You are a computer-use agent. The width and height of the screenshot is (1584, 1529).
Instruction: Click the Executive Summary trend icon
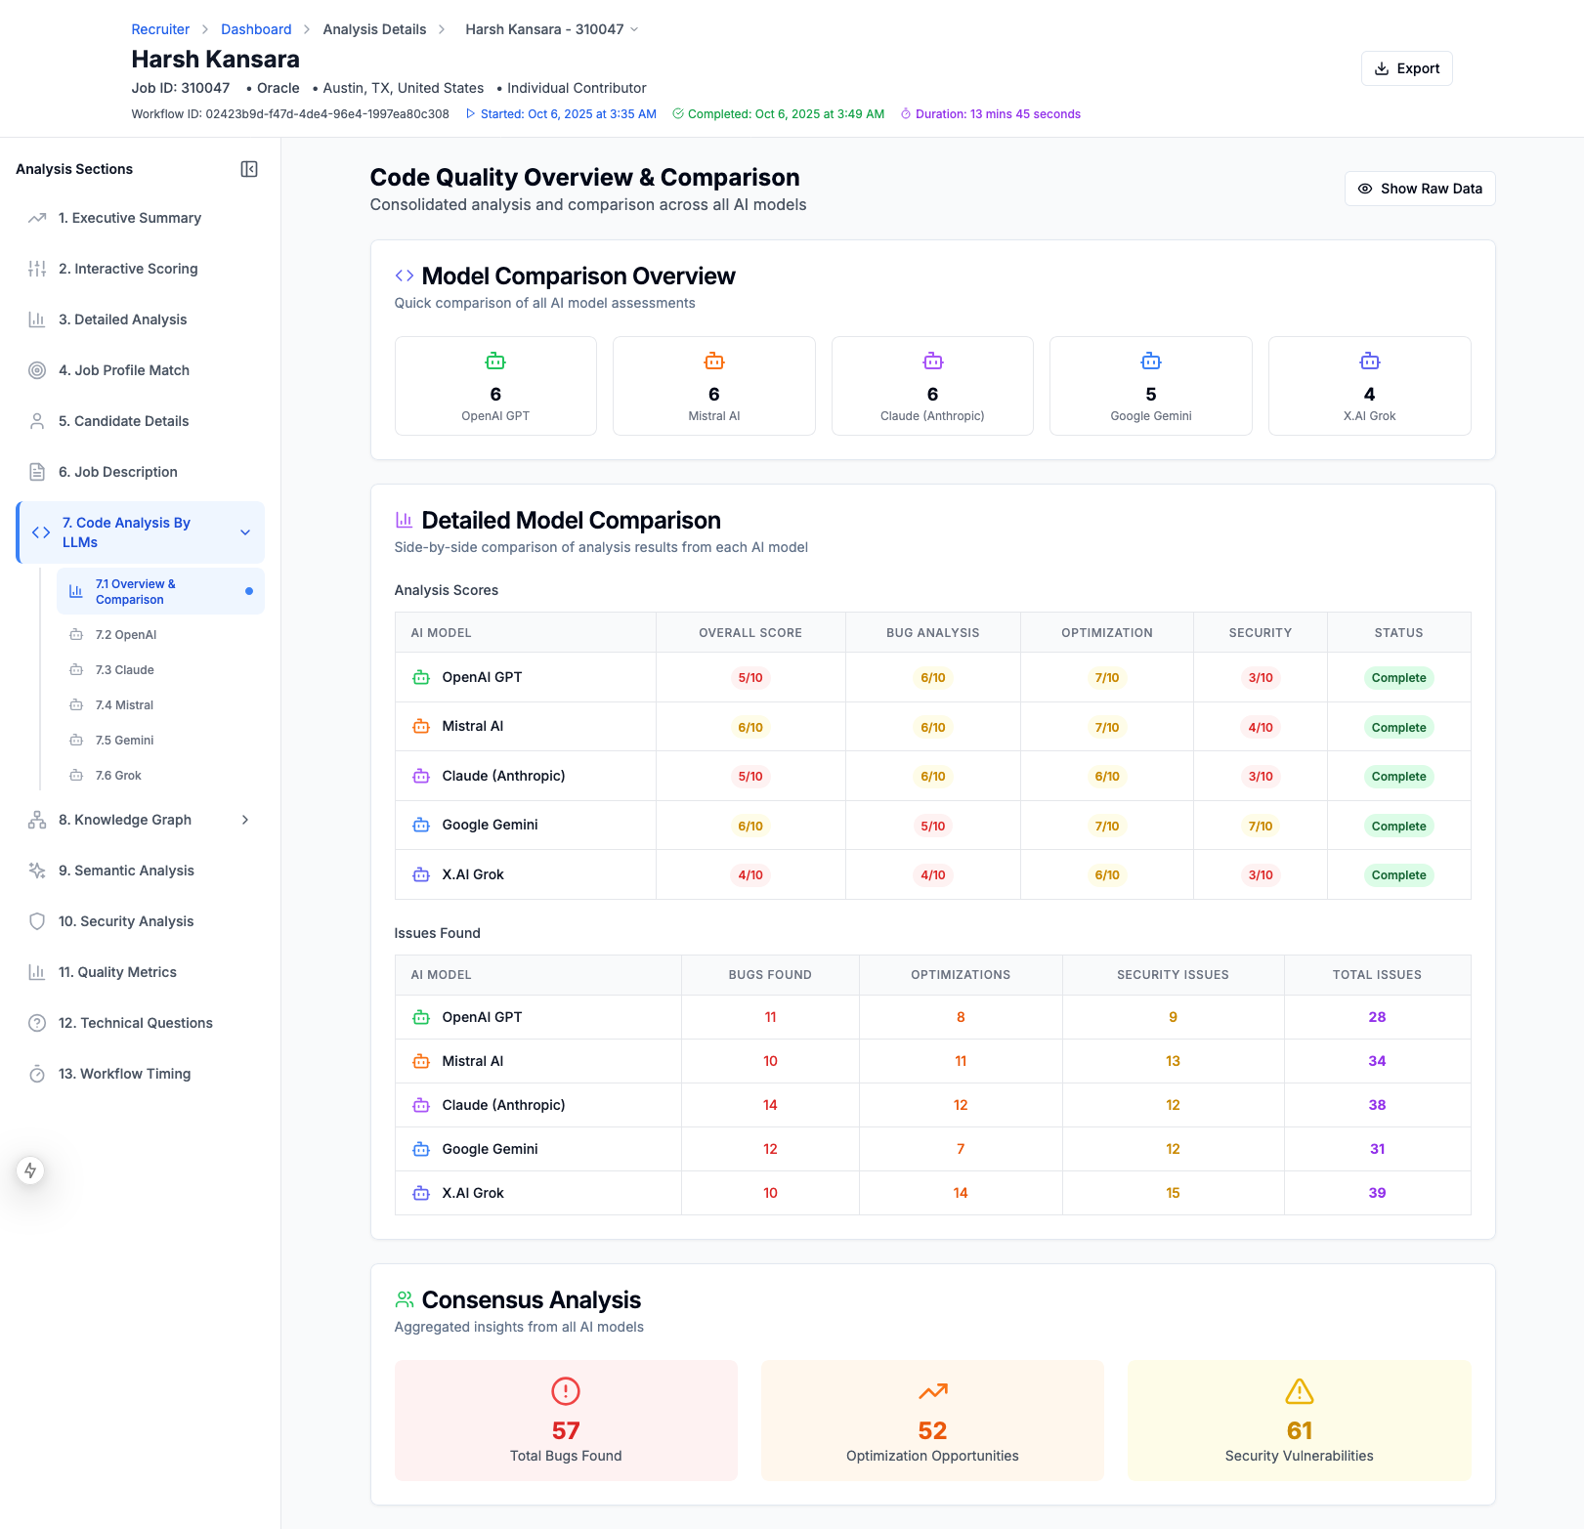point(37,218)
